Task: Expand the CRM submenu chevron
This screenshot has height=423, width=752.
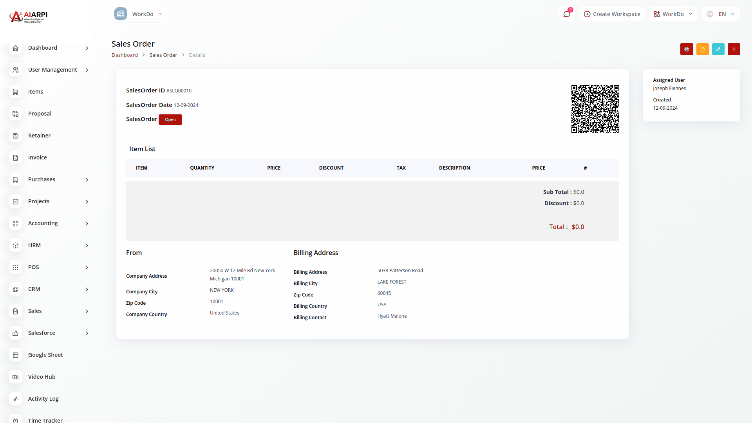Action: tap(87, 289)
